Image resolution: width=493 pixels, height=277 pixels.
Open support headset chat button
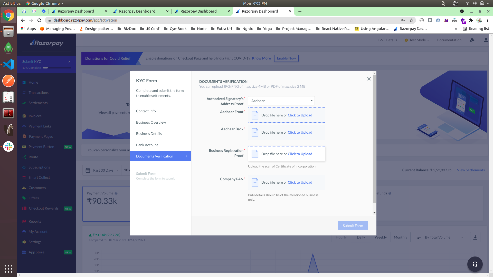click(x=475, y=264)
